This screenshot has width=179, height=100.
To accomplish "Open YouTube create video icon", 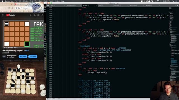I will 39,15.
